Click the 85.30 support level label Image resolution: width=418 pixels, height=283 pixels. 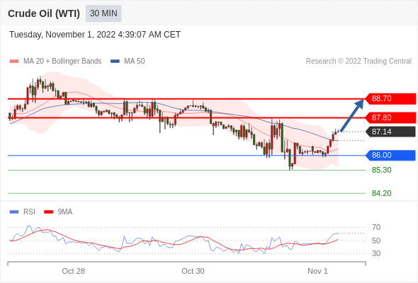pyautogui.click(x=381, y=170)
